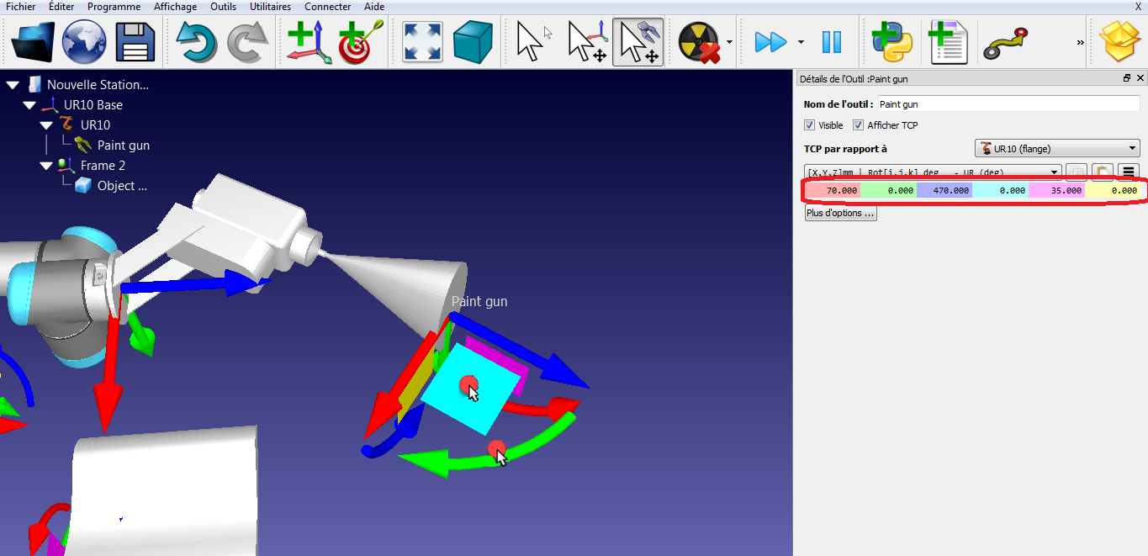Click the blue Z value 470.000 field
This screenshot has height=556, width=1148.
point(944,191)
